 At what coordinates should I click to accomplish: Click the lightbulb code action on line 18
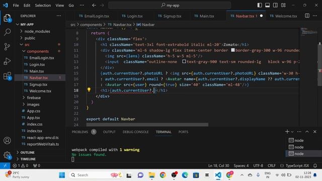pyautogui.click(x=89, y=89)
